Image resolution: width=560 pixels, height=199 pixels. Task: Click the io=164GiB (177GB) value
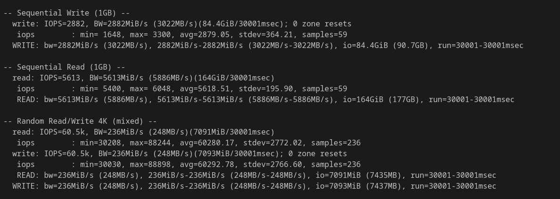[x=381, y=100]
